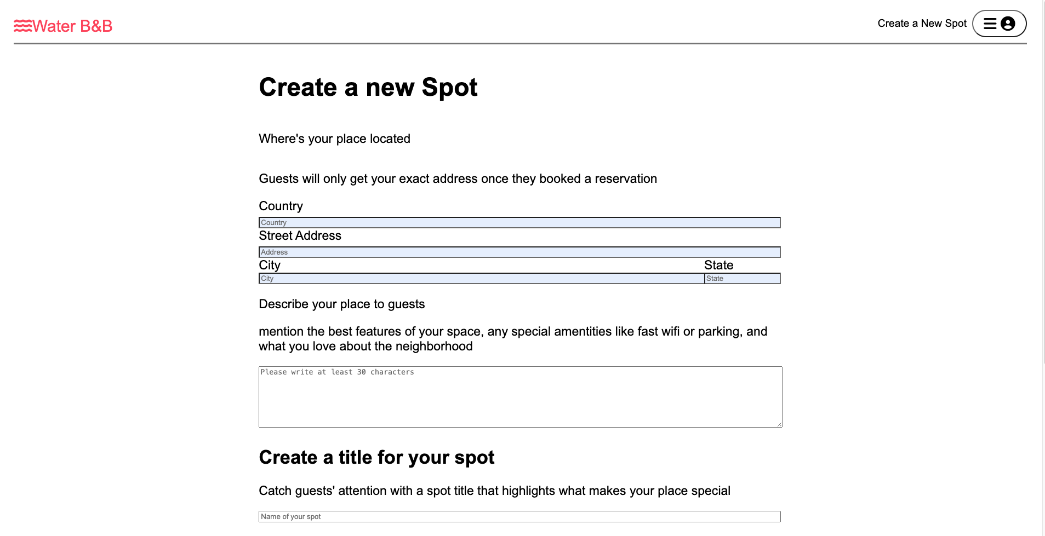Click the Street Address label
The height and width of the screenshot is (536, 1045).
[x=300, y=236]
